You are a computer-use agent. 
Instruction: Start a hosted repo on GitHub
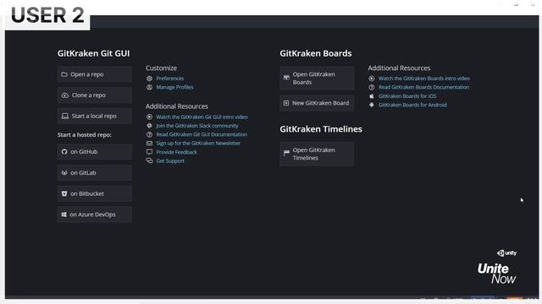94,152
